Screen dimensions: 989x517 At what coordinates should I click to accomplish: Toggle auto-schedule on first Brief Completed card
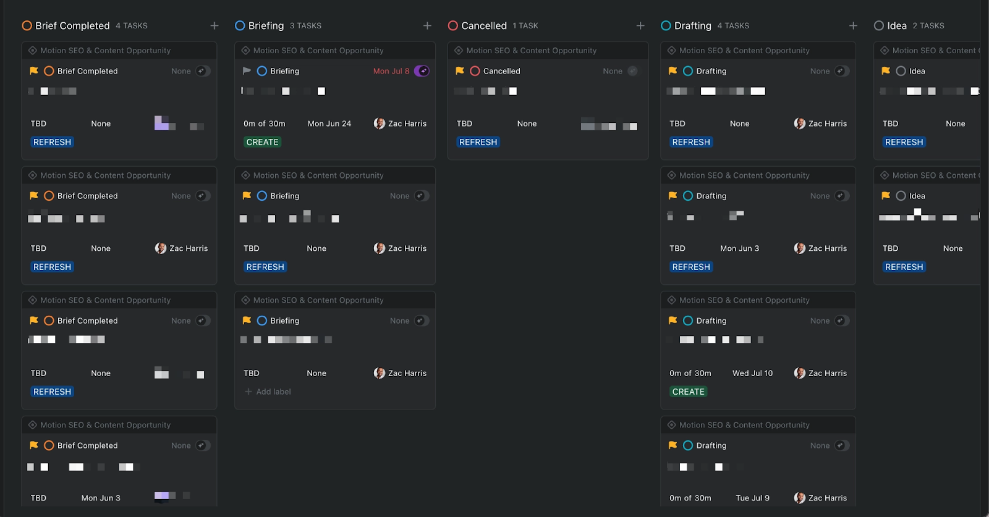(203, 71)
